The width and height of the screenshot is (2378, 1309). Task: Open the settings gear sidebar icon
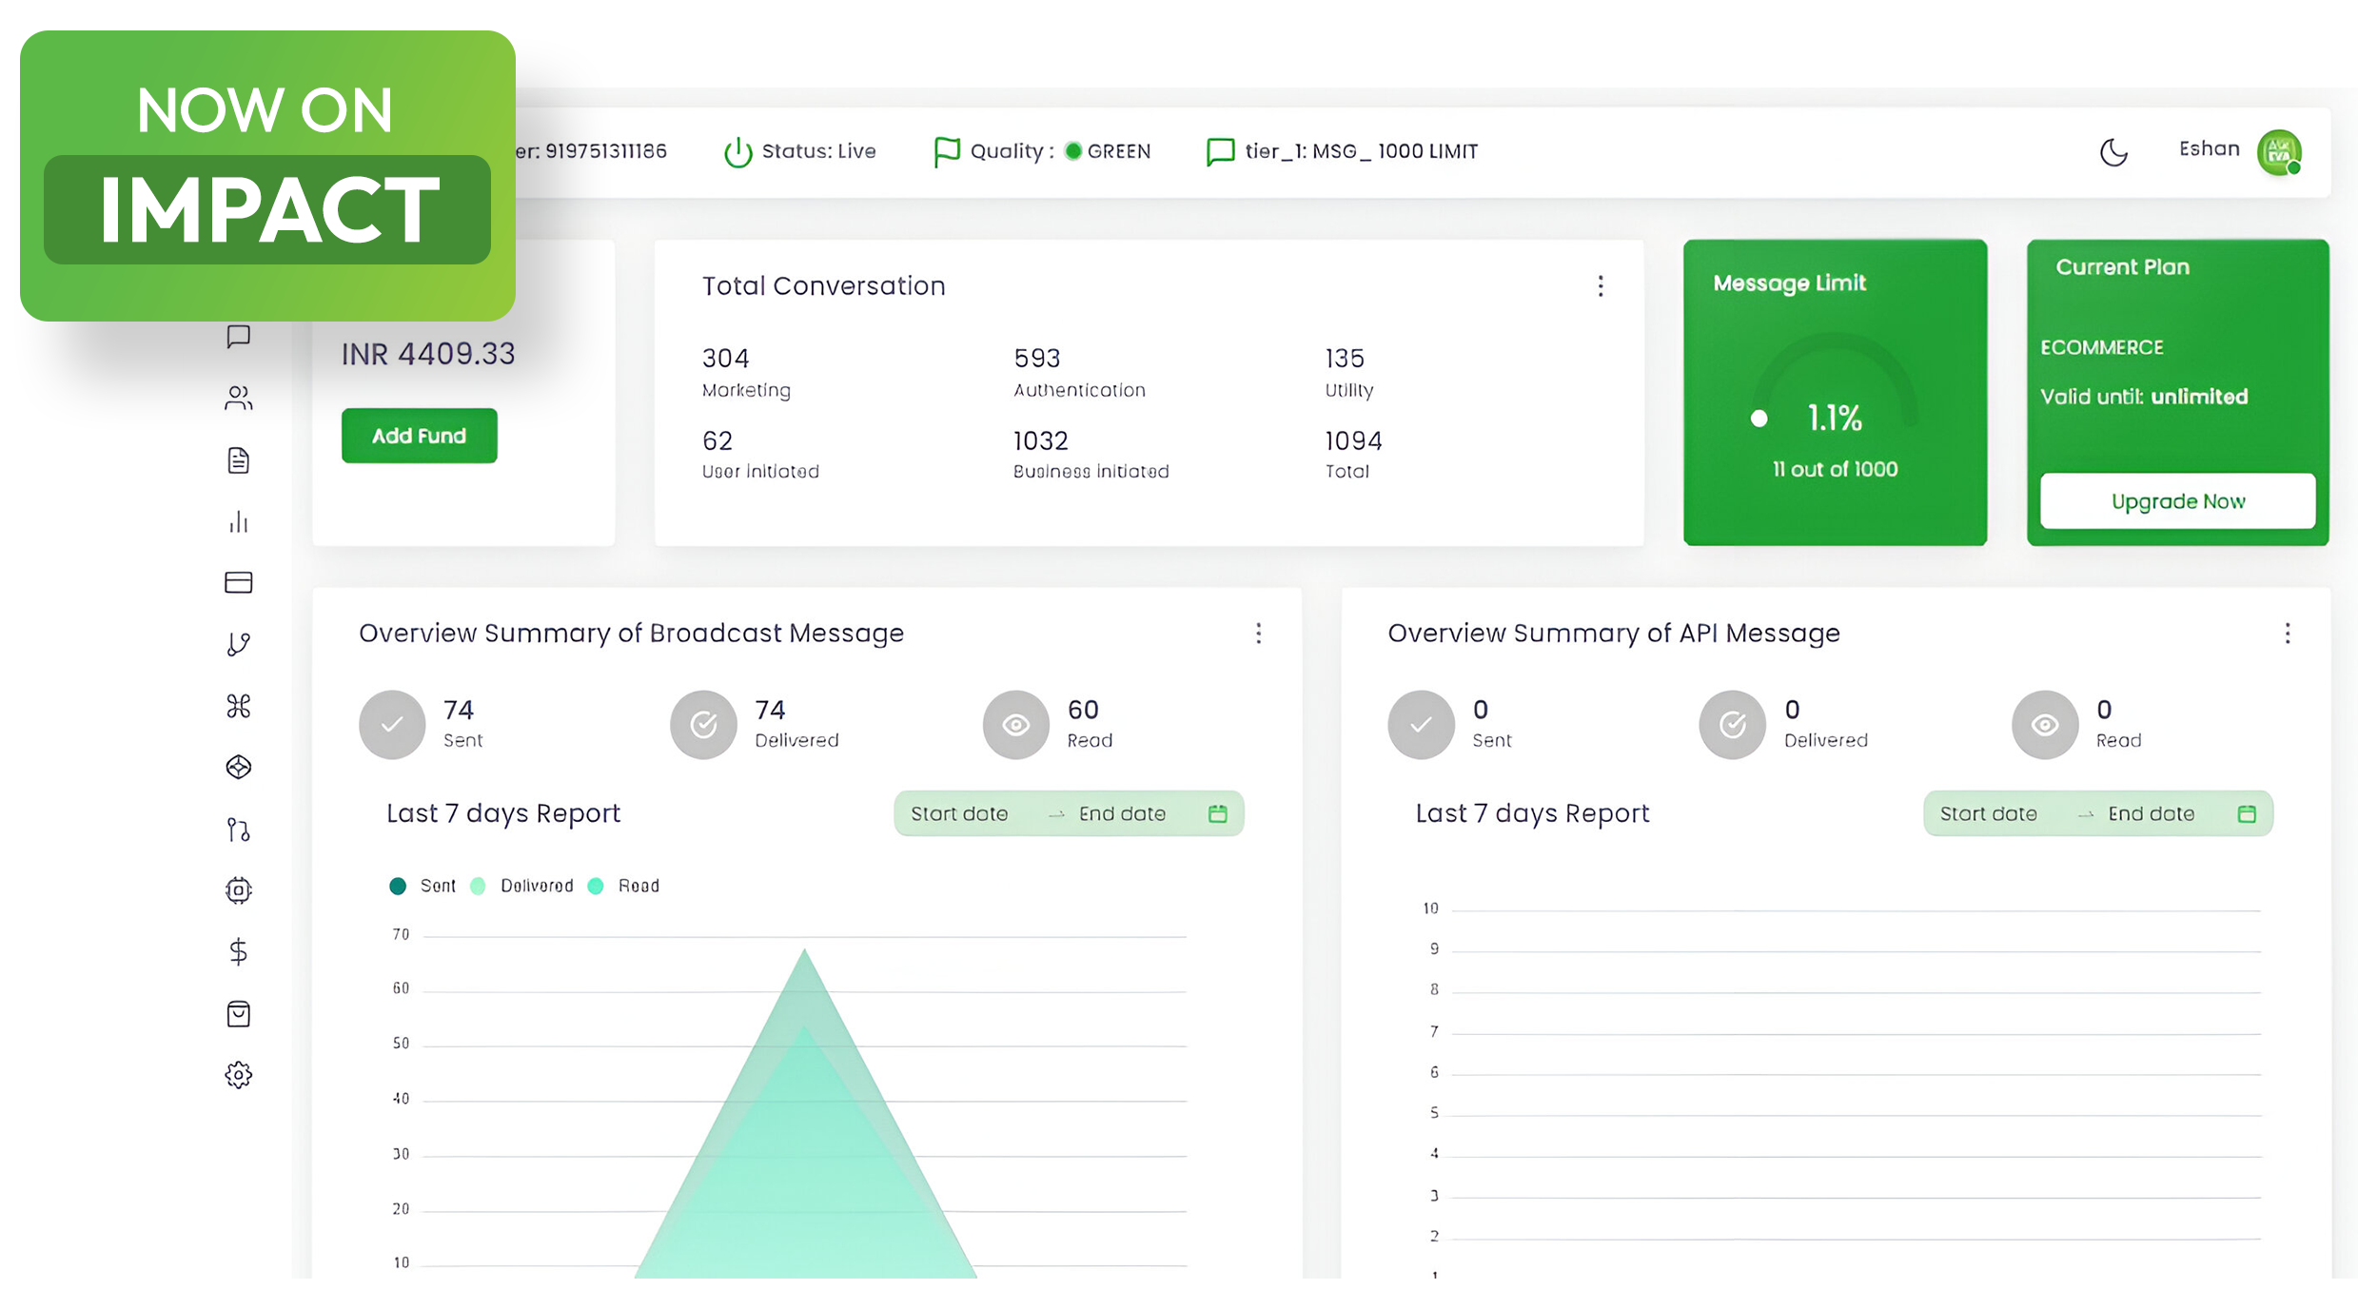tap(238, 1075)
